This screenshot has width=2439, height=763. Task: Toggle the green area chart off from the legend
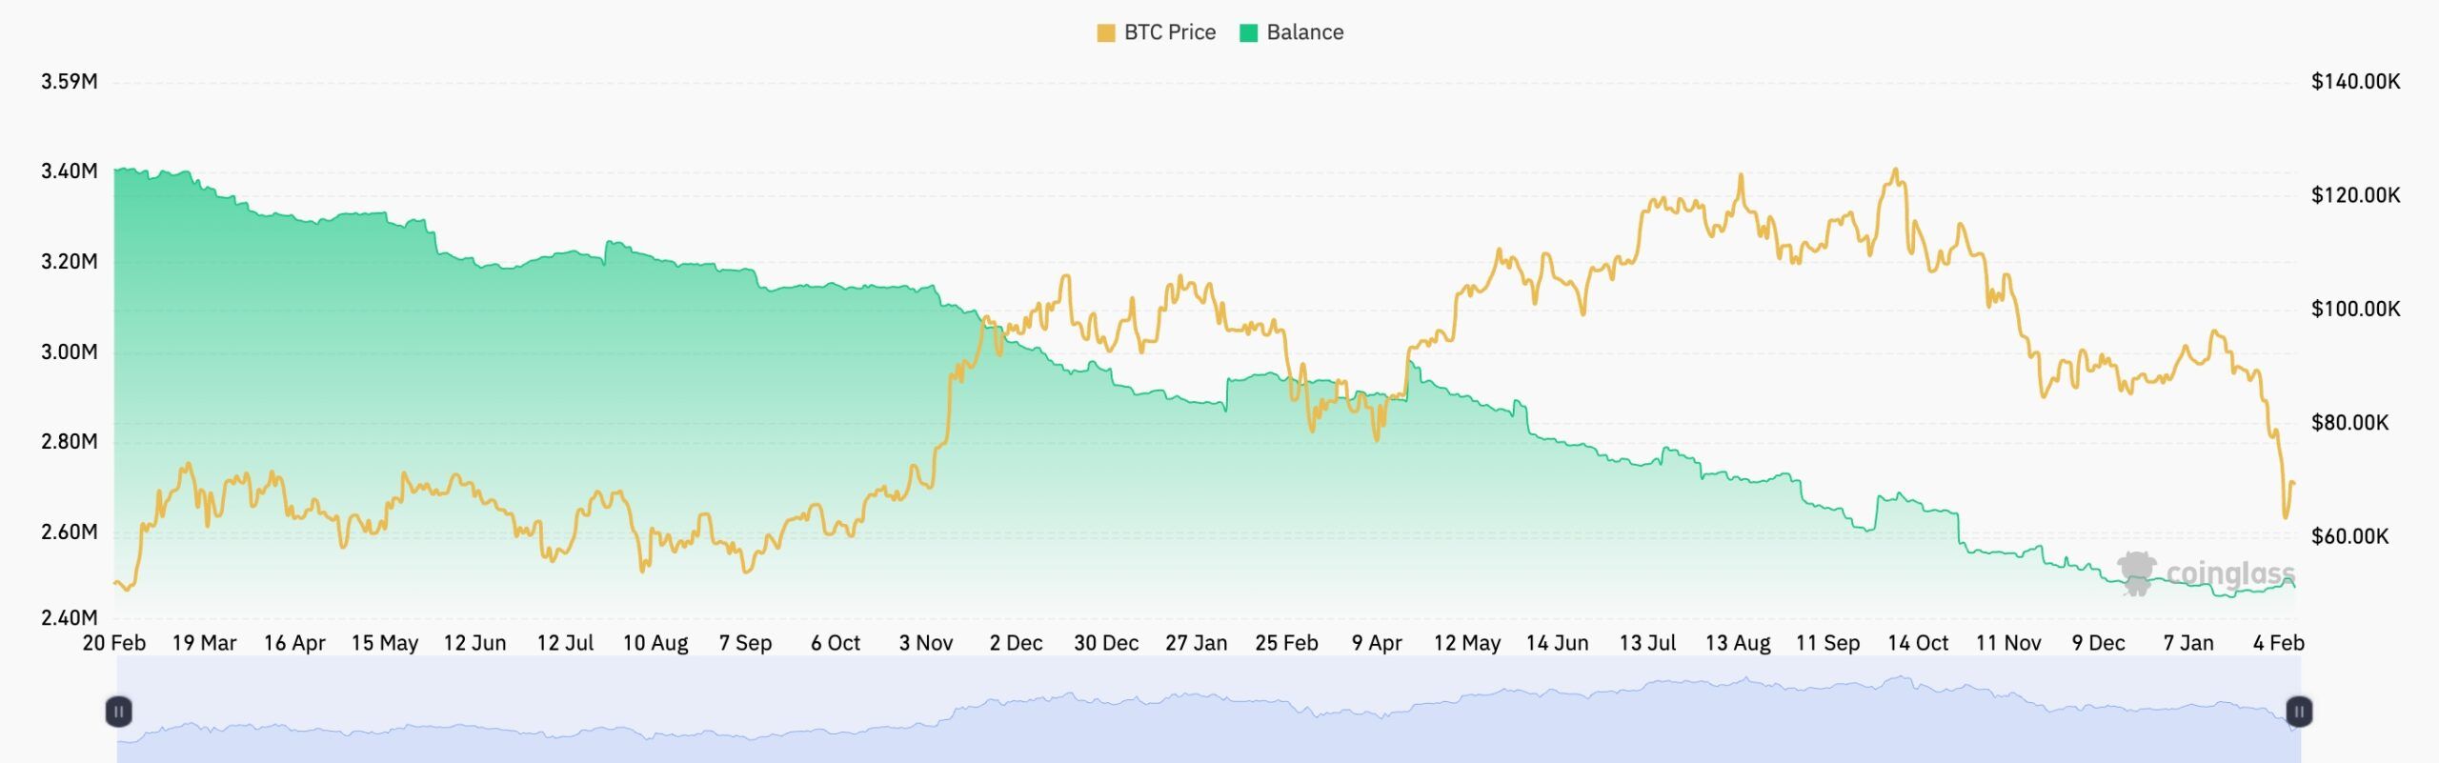pos(1306,31)
